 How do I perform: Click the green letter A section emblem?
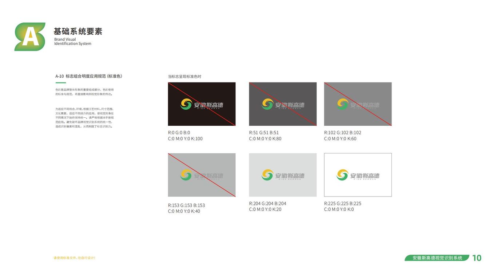(x=30, y=37)
